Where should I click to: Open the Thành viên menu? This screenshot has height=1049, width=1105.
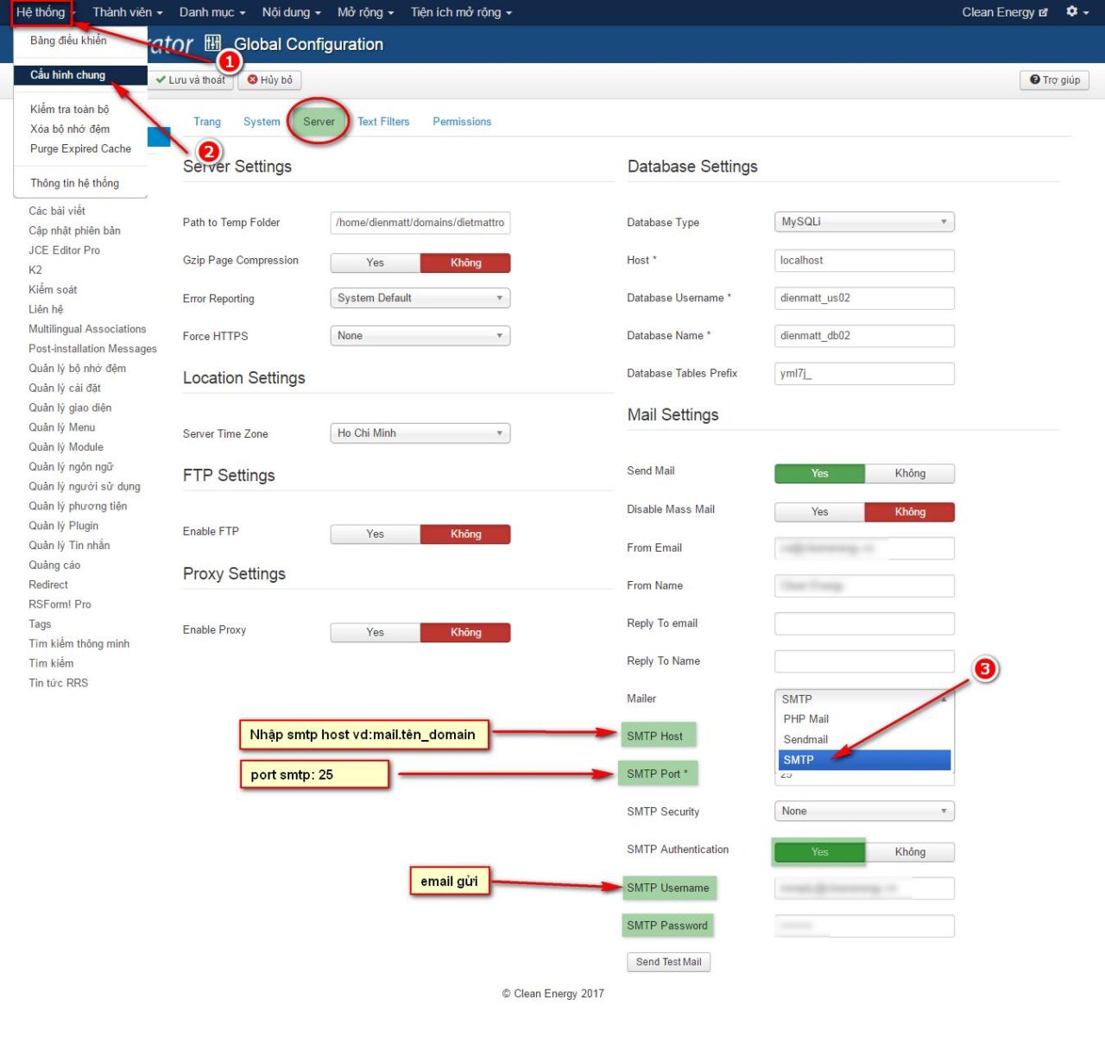coord(128,12)
